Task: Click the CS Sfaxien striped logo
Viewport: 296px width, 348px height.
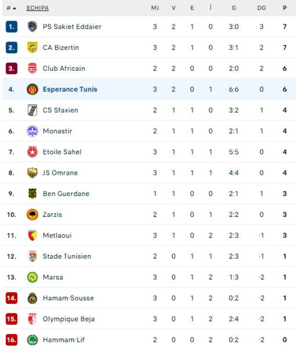Action: 33,110
